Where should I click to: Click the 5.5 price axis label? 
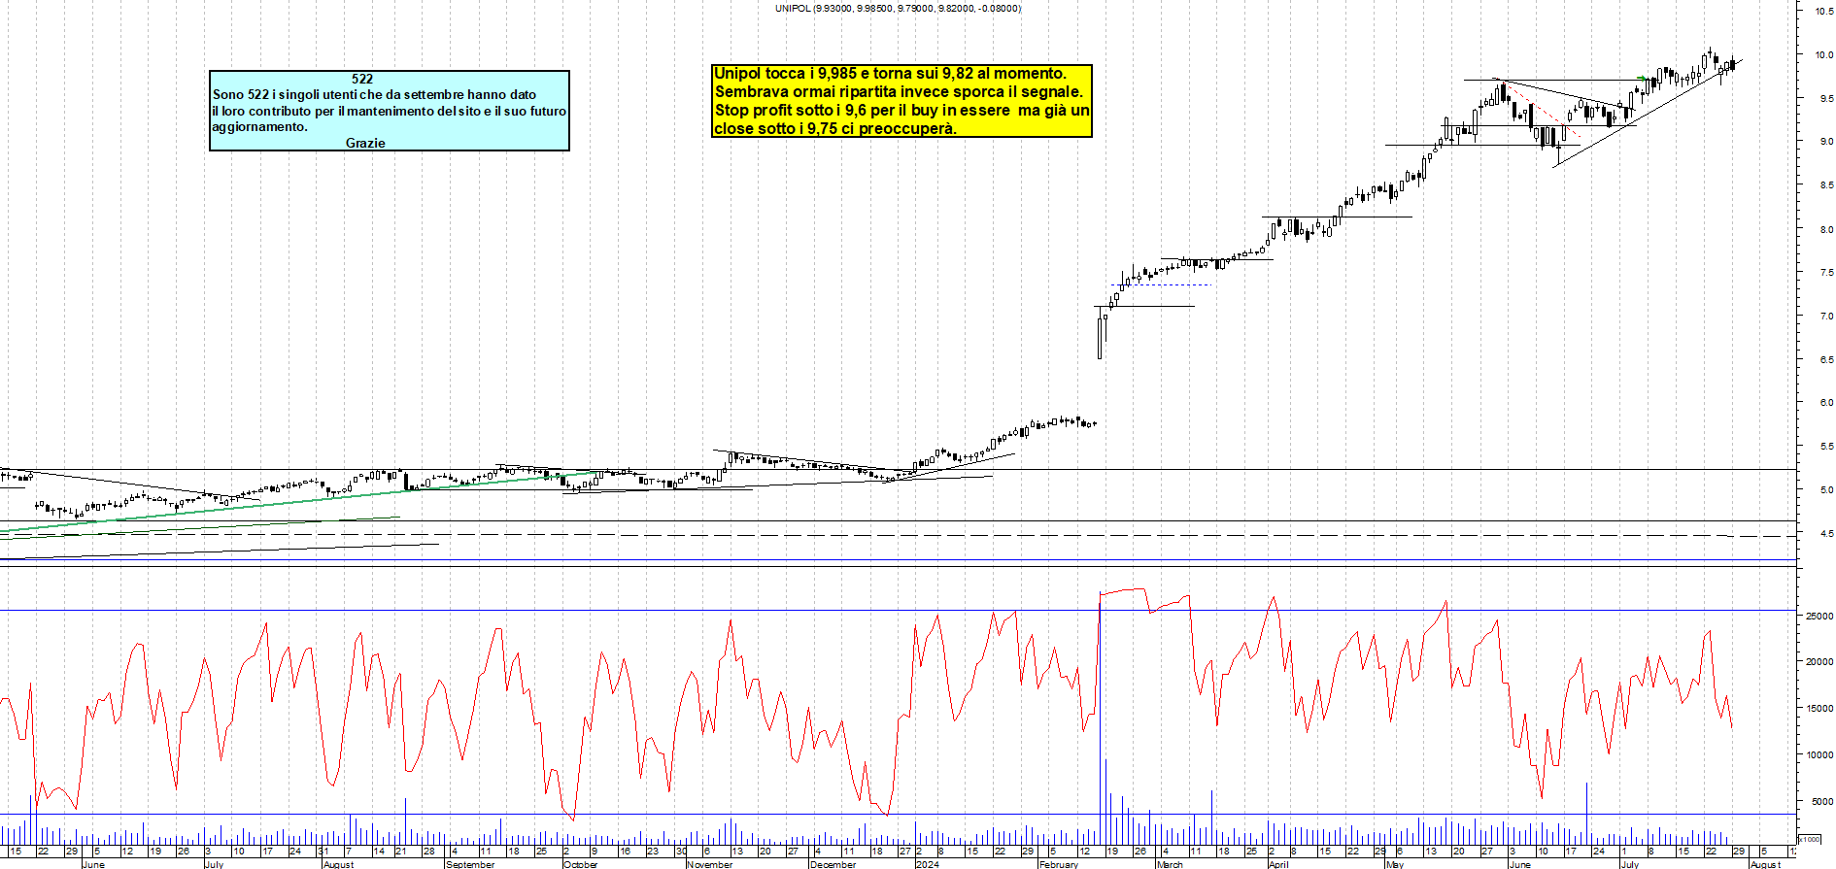click(1826, 447)
